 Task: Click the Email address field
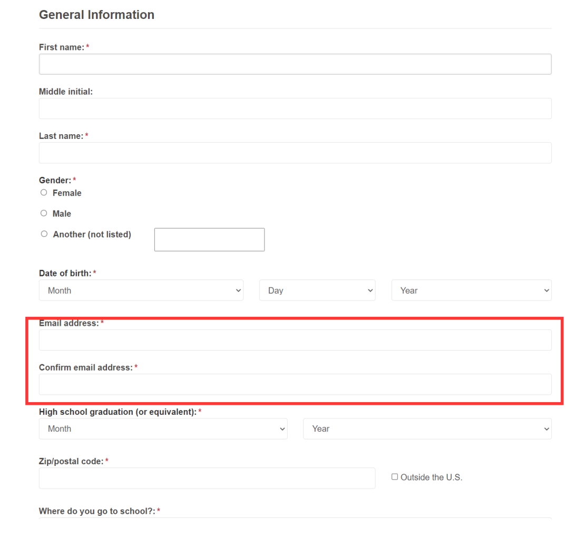click(x=295, y=340)
